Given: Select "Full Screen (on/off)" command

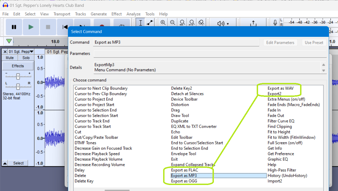Looking at the screenshot, I should point(285,143).
